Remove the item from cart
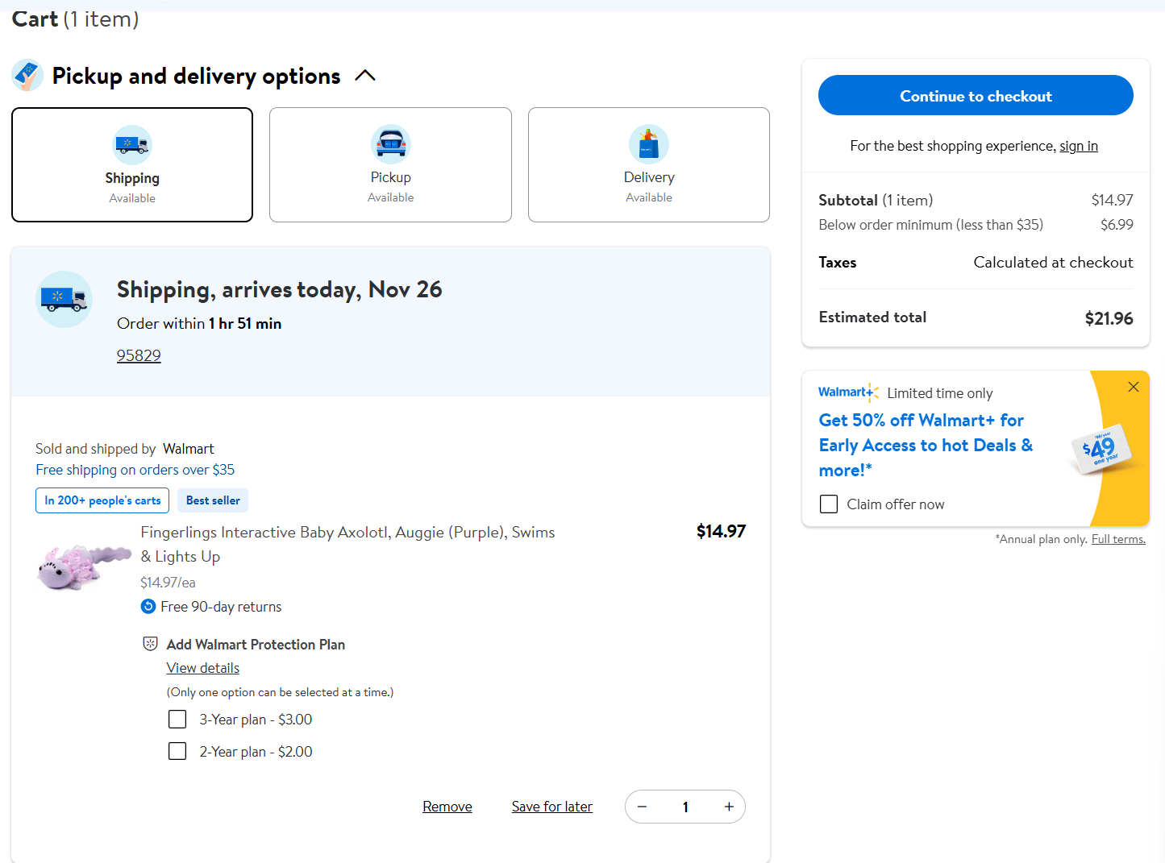 pos(447,807)
